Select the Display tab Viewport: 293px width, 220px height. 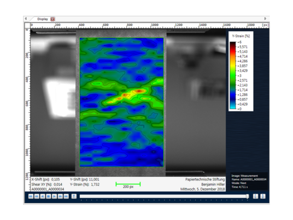(x=43, y=19)
